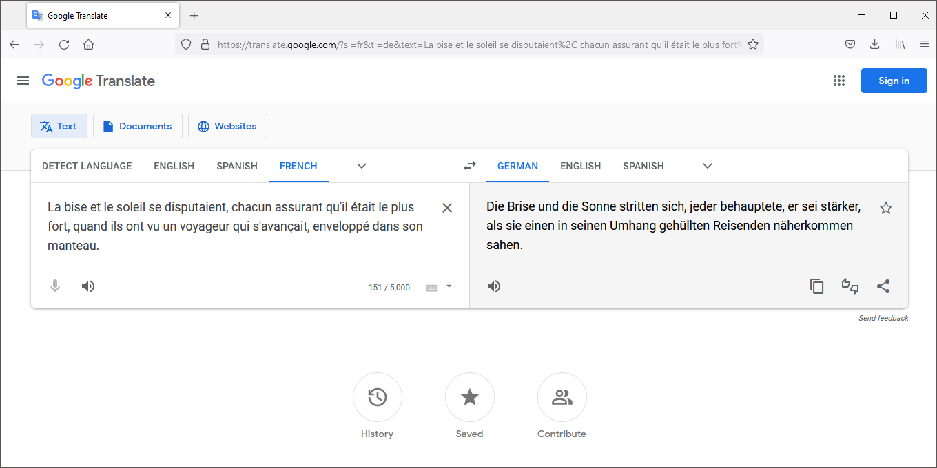The width and height of the screenshot is (937, 468).
Task: Open the Google apps grid
Action: (838, 81)
